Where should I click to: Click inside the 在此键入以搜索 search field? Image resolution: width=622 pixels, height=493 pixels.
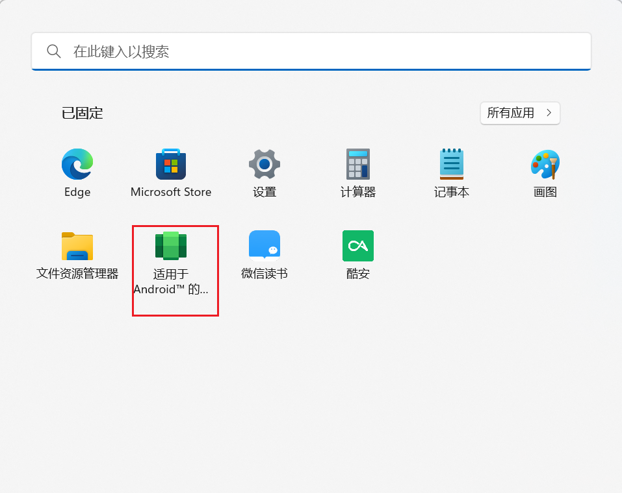click(260, 51)
